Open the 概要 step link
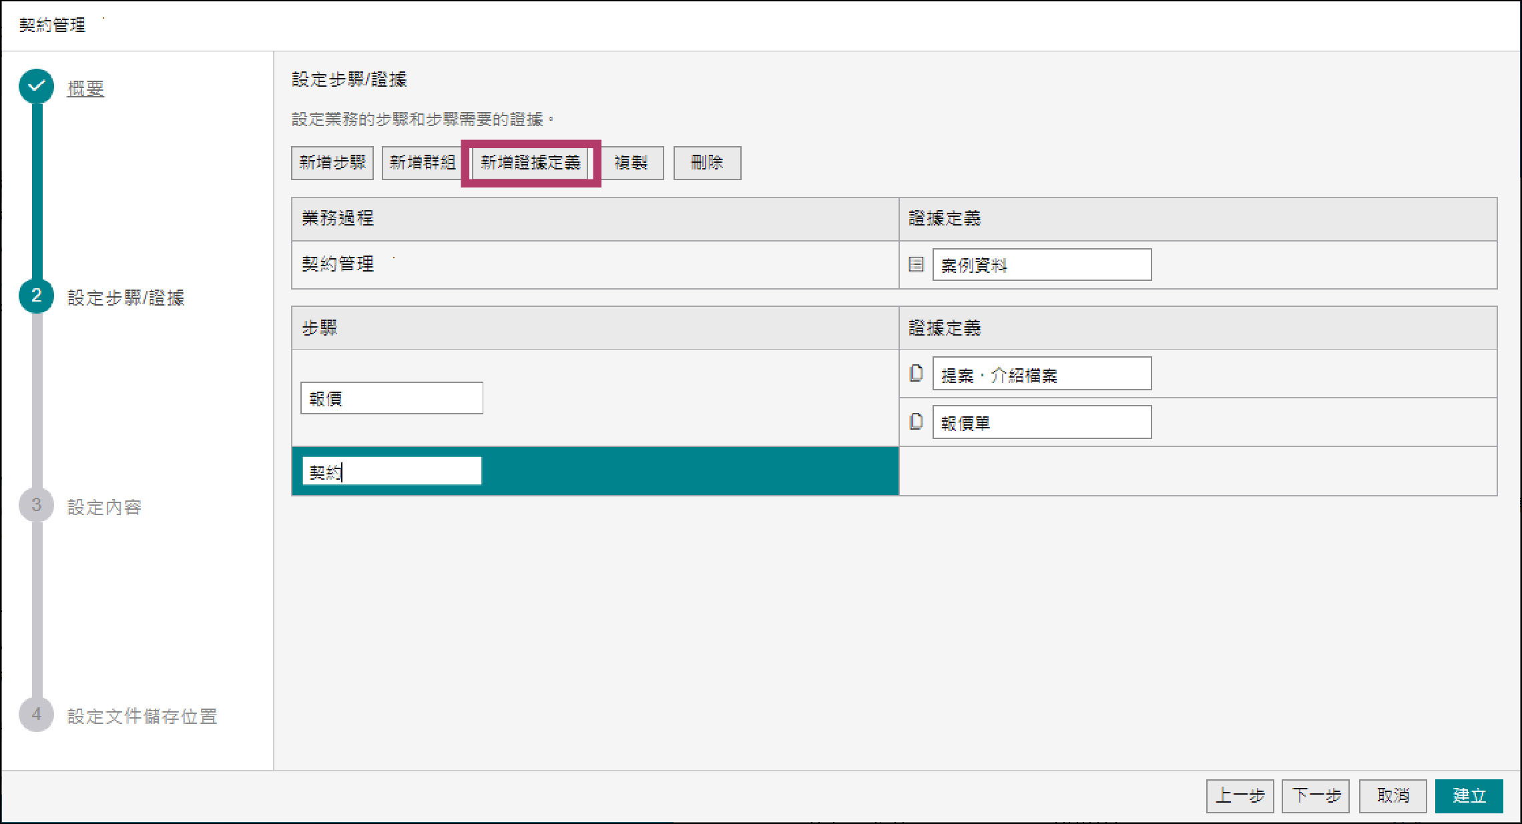This screenshot has width=1522, height=824. coord(85,89)
